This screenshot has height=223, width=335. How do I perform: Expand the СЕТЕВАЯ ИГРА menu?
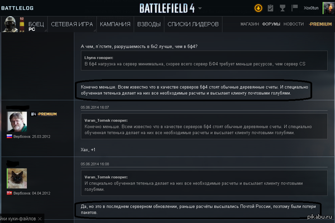72,25
